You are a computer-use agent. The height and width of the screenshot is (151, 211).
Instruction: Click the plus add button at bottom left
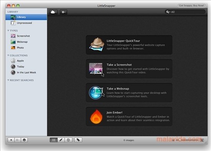[x=11, y=140]
